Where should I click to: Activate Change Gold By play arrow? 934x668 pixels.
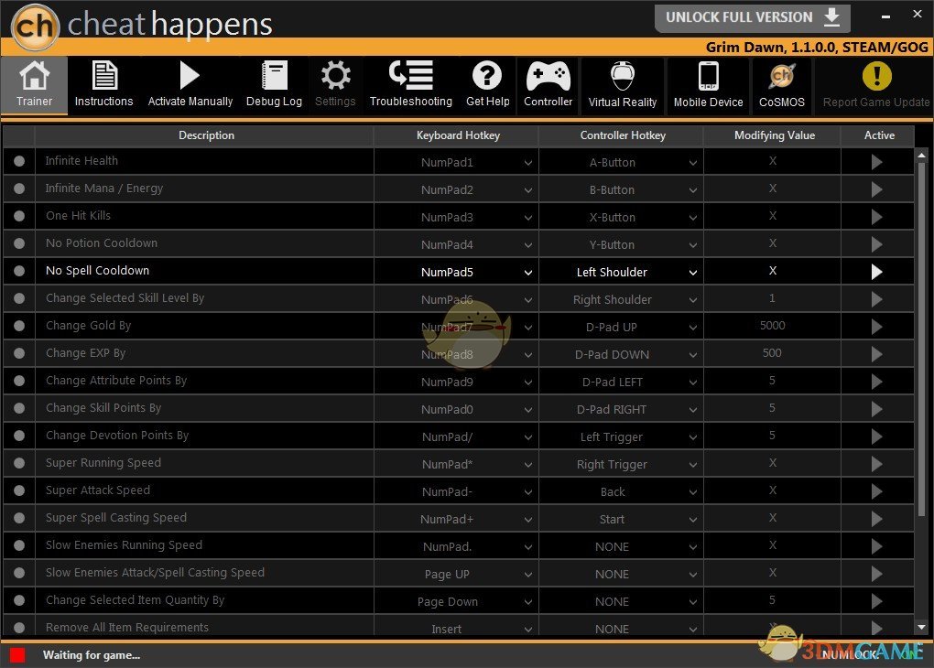pyautogui.click(x=876, y=327)
